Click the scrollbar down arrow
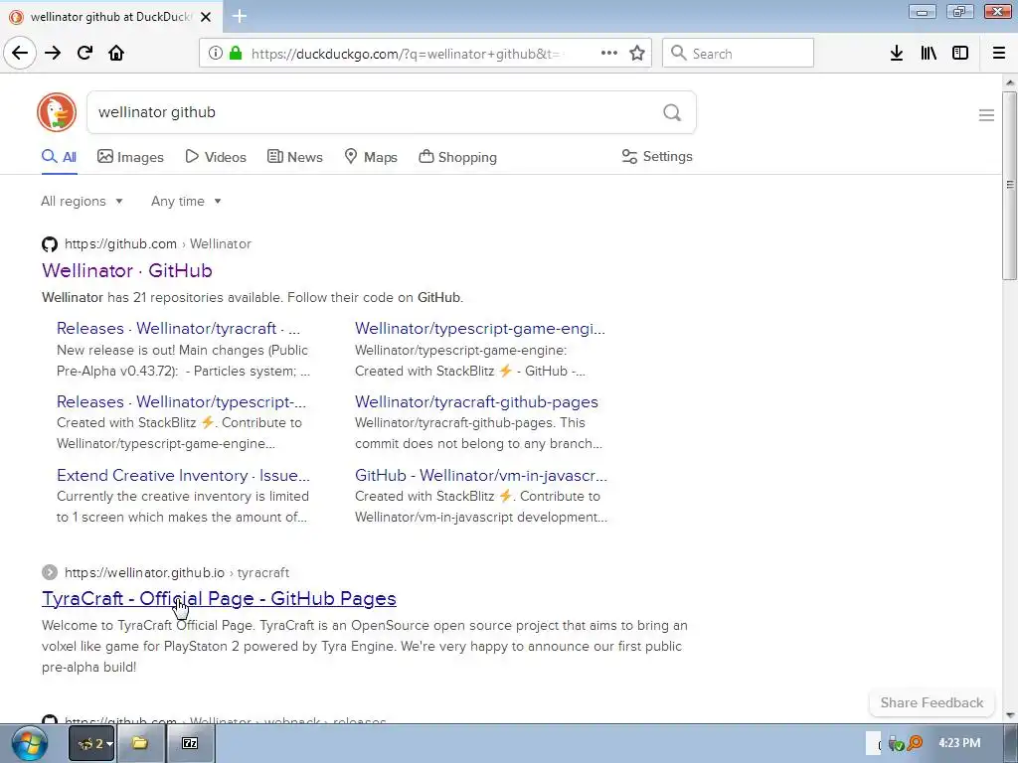1018x763 pixels. tap(1010, 715)
